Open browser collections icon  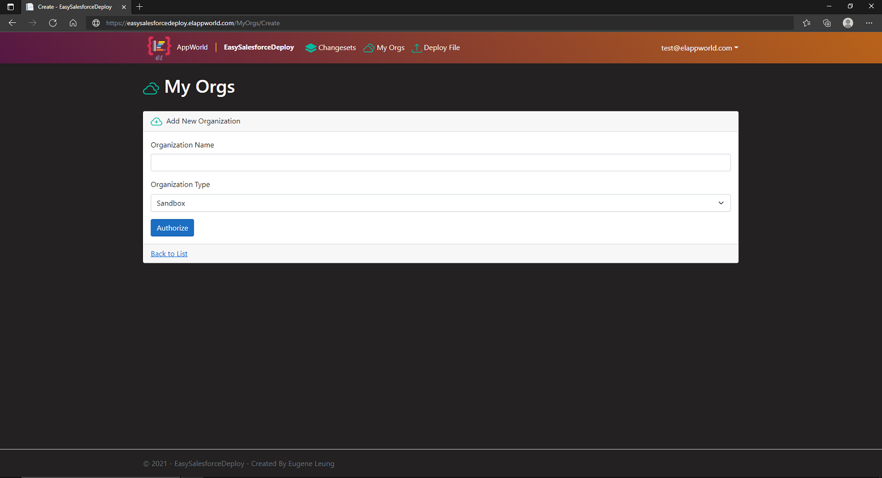pyautogui.click(x=827, y=23)
